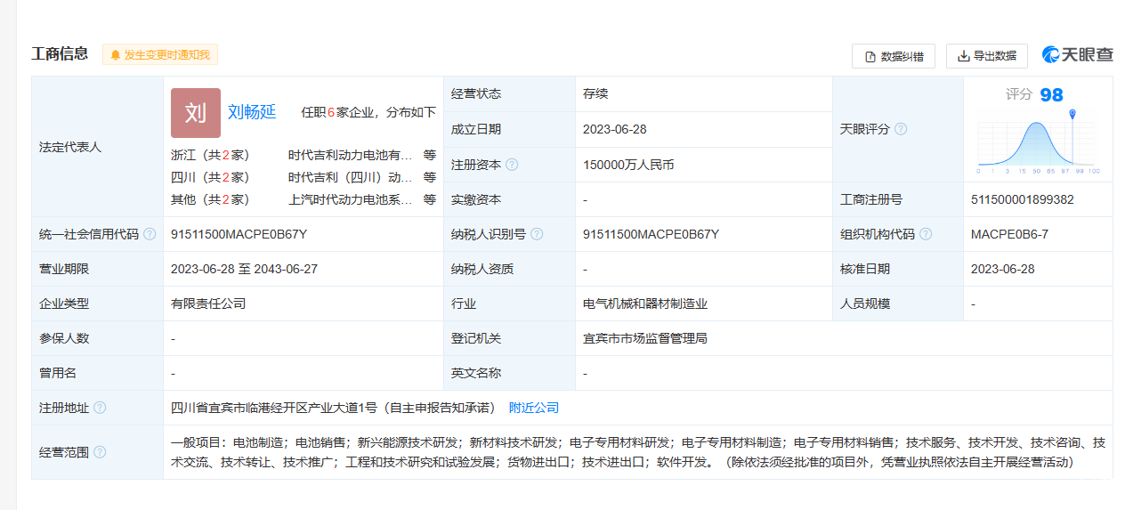The image size is (1125, 510).
Task: Click 数据纠错 button
Action: 893,56
